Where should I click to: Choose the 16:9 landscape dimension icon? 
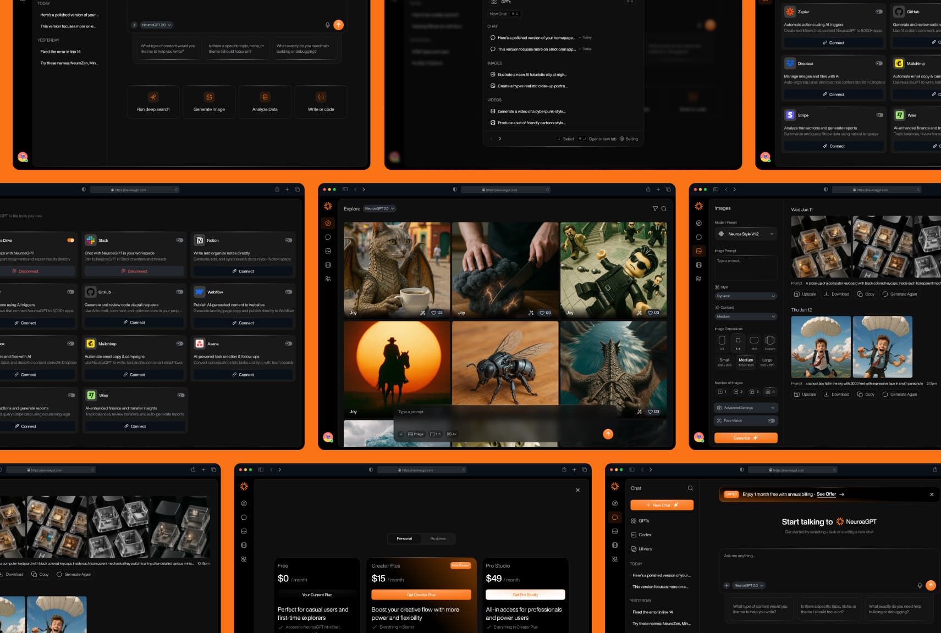[754, 341]
